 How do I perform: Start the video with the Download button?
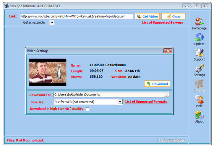(x=157, y=84)
